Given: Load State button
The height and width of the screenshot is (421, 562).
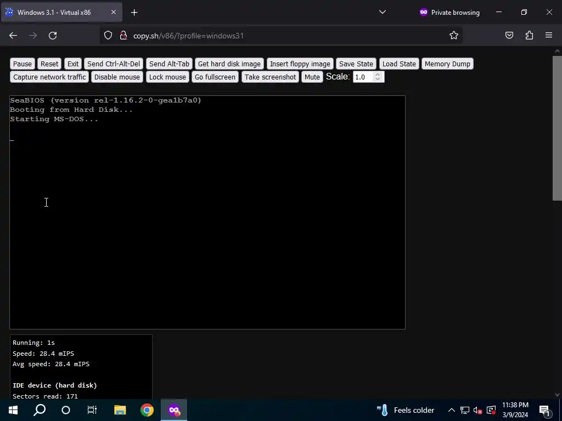Looking at the screenshot, I should tap(399, 64).
